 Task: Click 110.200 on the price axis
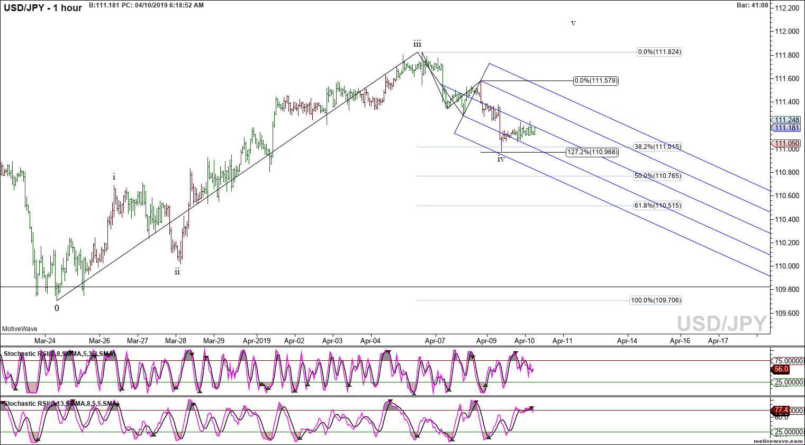[x=787, y=243]
